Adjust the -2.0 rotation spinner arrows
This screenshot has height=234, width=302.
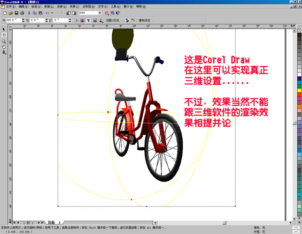[x=46, y=20]
